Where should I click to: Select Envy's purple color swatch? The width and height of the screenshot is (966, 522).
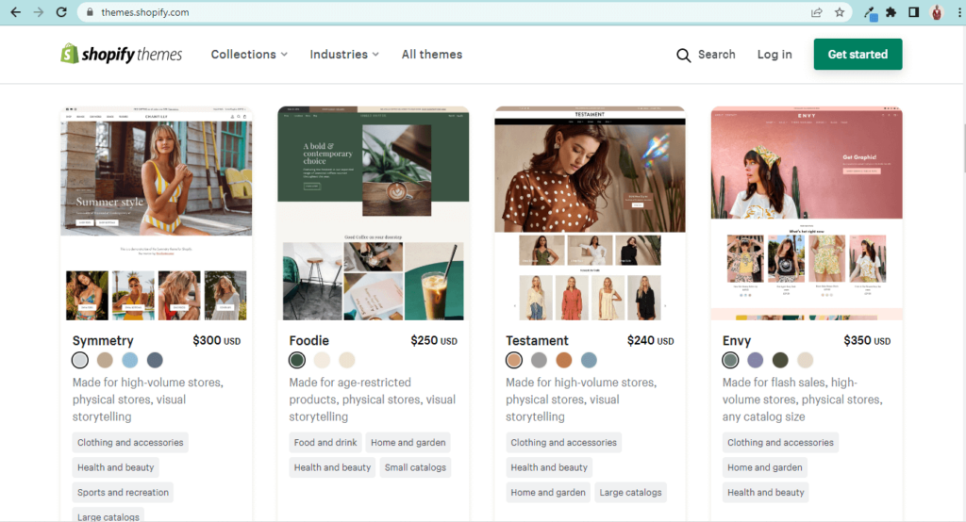tap(756, 360)
